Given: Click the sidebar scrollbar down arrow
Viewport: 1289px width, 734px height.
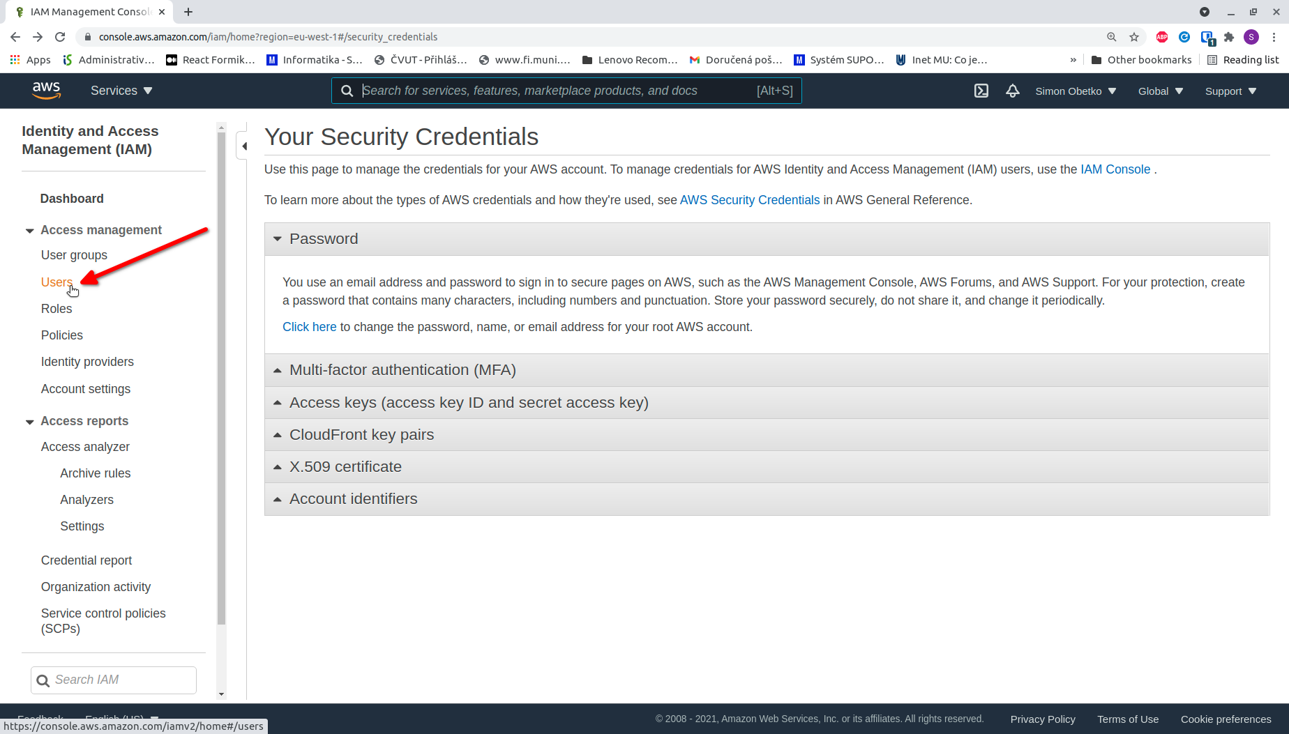Looking at the screenshot, I should point(222,694).
